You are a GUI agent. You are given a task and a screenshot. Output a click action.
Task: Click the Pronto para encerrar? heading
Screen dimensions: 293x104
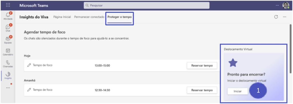point(246,74)
